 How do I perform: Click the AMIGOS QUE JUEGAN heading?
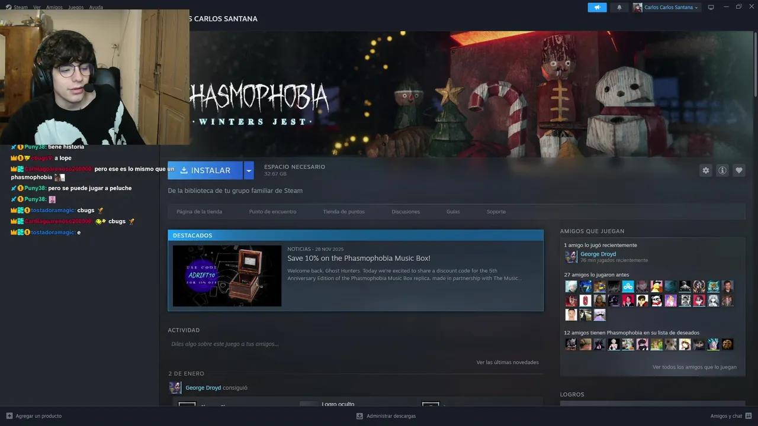point(592,231)
